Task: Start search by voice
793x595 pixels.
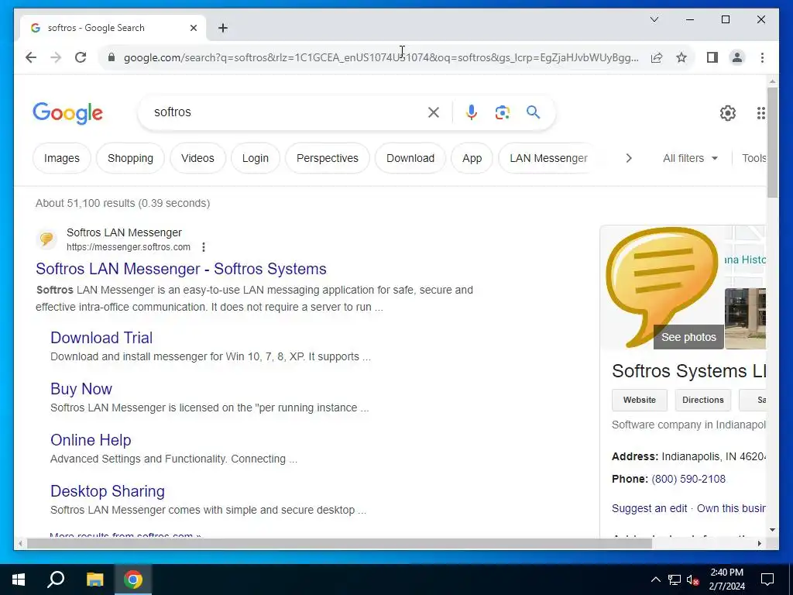Action: tap(472, 112)
